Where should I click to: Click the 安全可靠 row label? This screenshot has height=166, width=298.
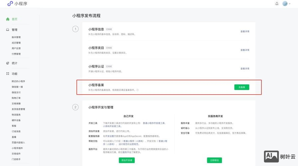coord(185,133)
